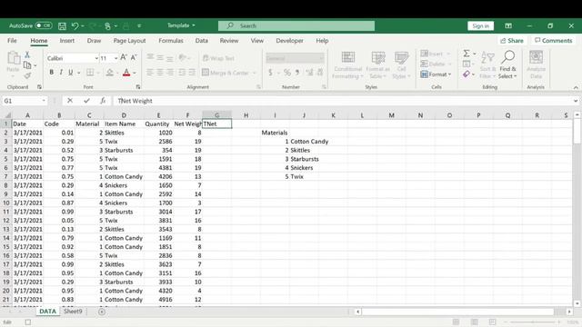
Task: Click the Cut scissors icon
Action: [x=27, y=54]
